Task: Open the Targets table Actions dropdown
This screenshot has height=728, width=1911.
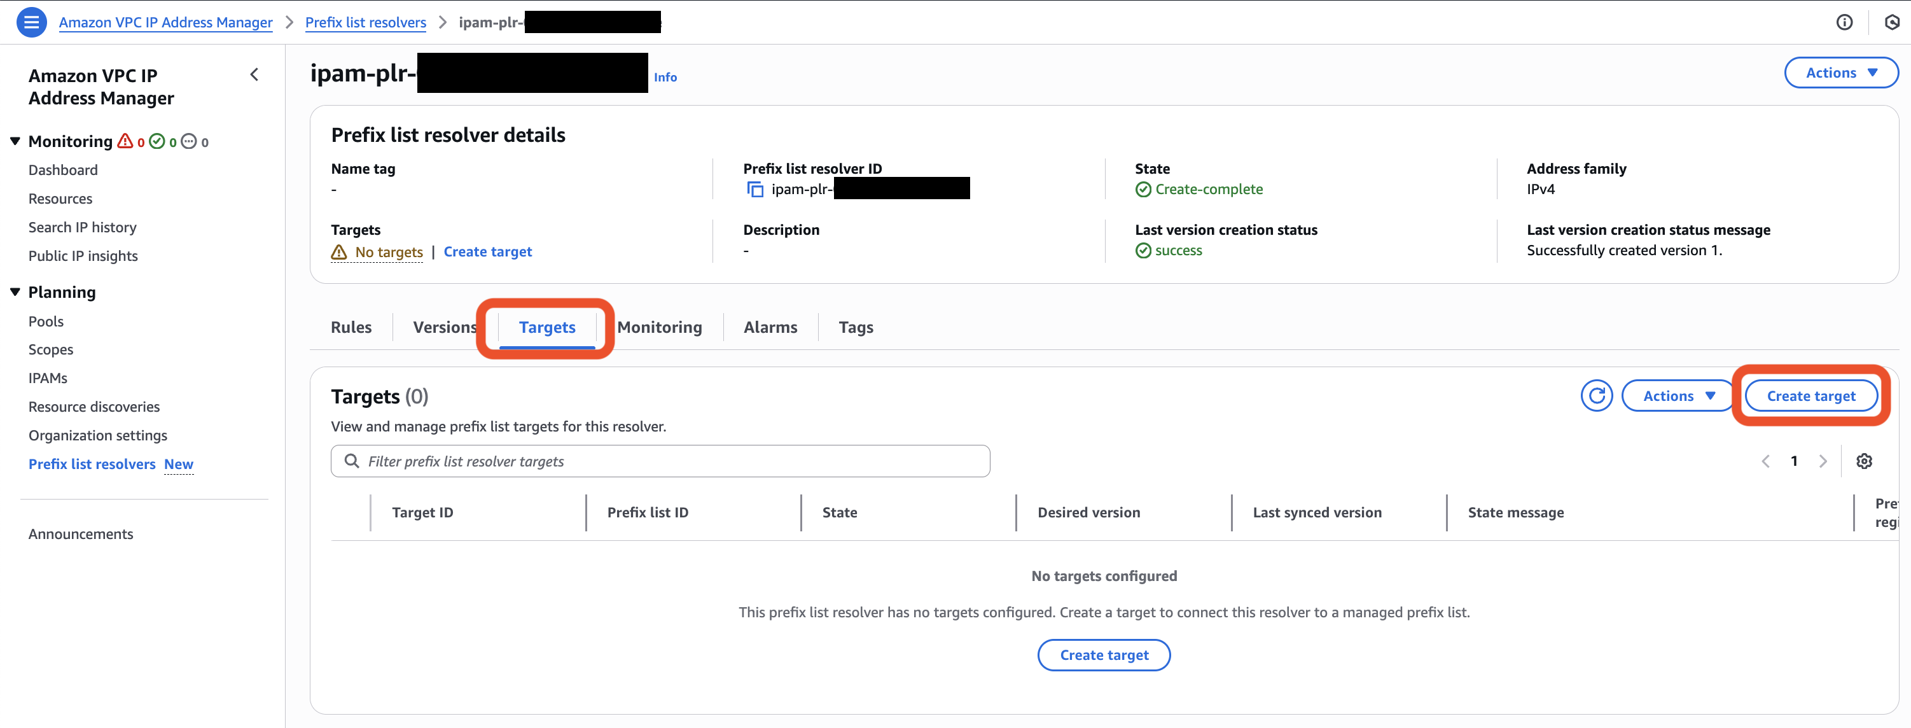Action: pyautogui.click(x=1678, y=396)
